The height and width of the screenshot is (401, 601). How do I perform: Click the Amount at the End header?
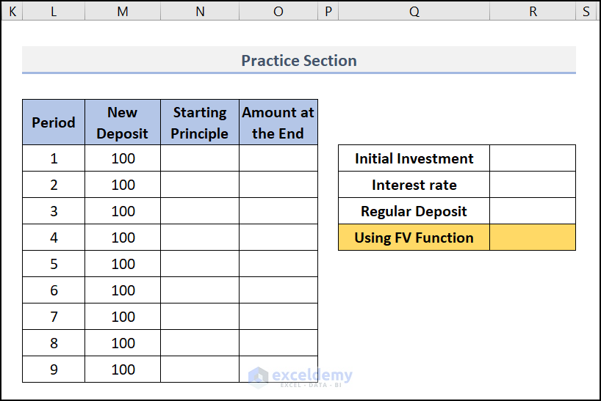(278, 122)
